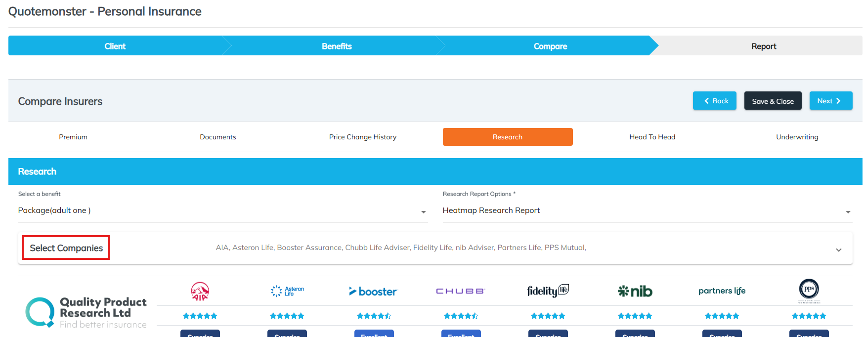Click the nib insurer logo

point(635,291)
